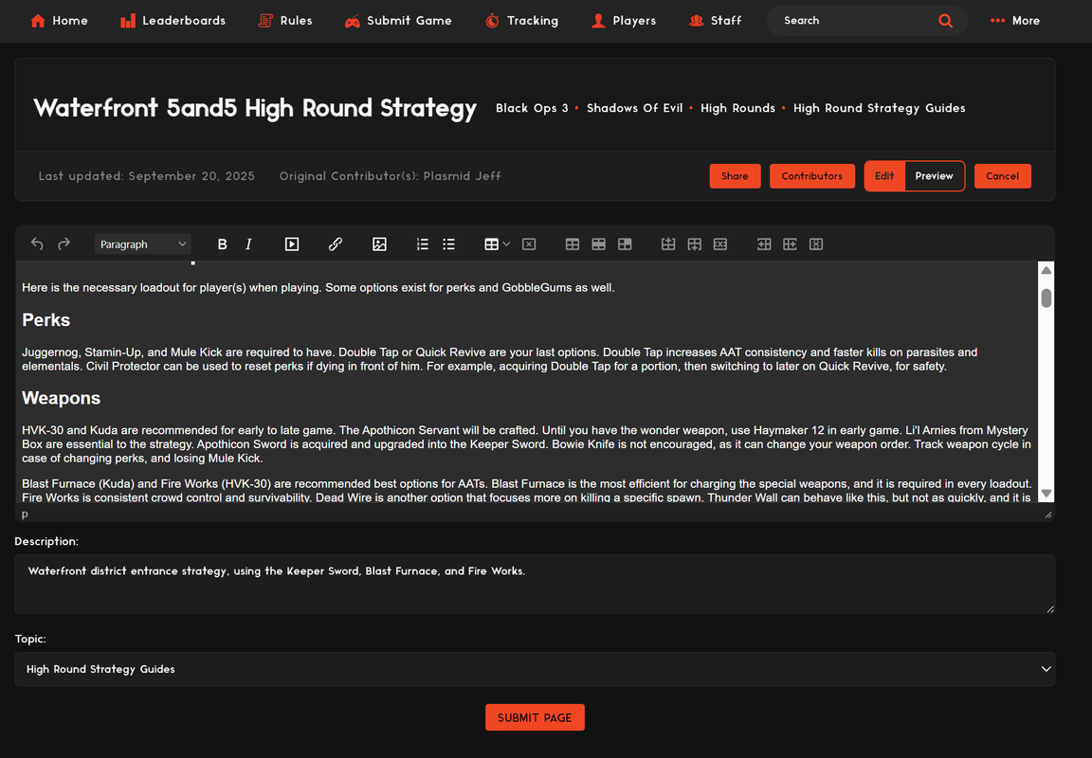Image resolution: width=1092 pixels, height=758 pixels.
Task: Click the search magnifier icon
Action: pos(945,21)
